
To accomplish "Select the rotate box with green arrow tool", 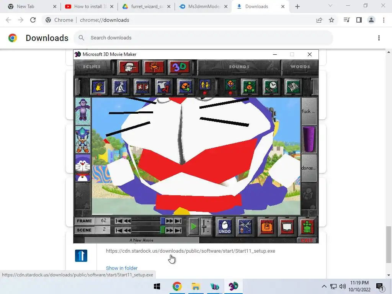I will pos(185,87).
